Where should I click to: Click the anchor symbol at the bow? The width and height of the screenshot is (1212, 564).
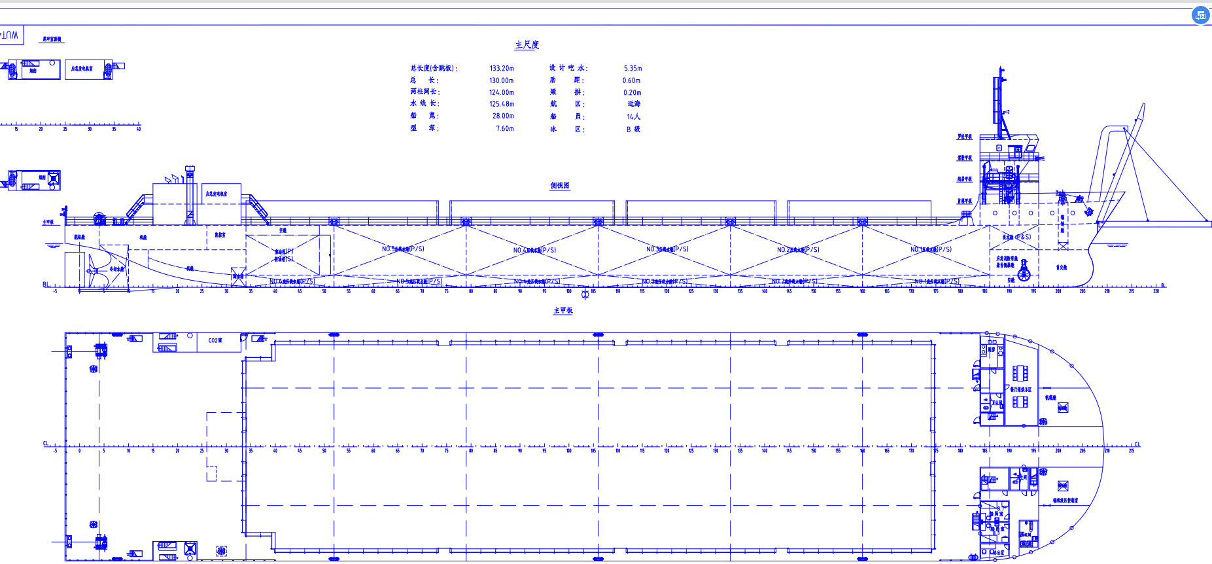pyautogui.click(x=1088, y=212)
